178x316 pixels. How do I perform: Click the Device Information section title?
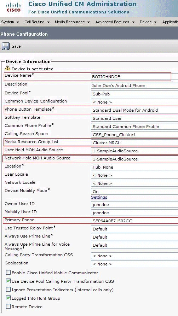click(28, 62)
